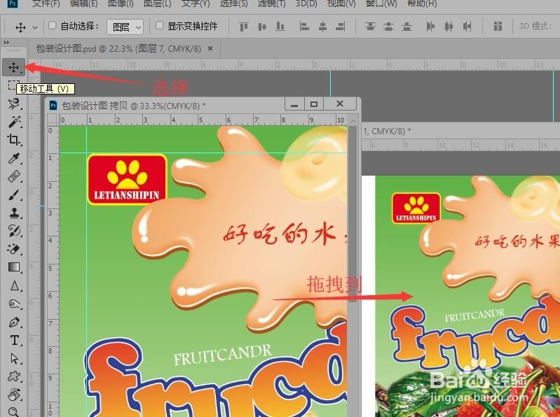Select the Blur tool
Image resolution: width=560 pixels, height=417 pixels.
coord(14,285)
